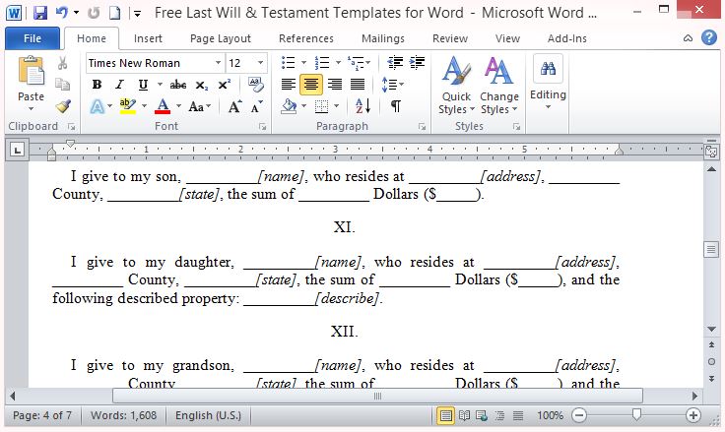Screen dimensions: 725x432
Task: Toggle Italic formatting
Action: (119, 85)
